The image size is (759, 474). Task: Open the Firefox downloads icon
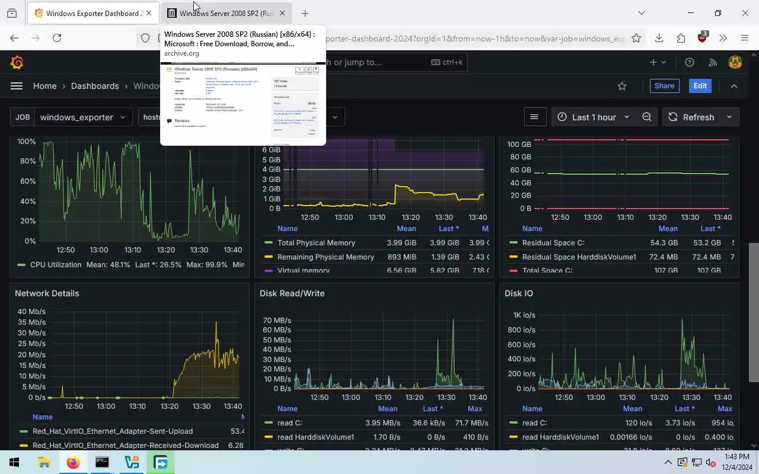coord(659,38)
